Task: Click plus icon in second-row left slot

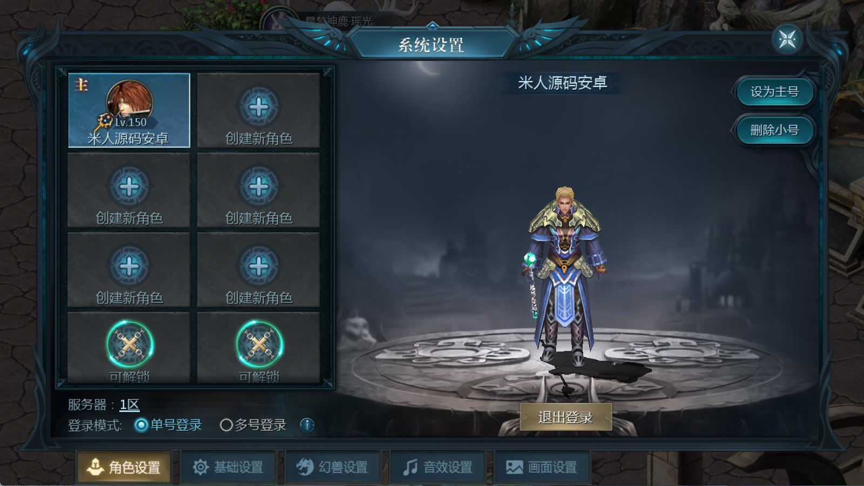Action: (x=129, y=187)
